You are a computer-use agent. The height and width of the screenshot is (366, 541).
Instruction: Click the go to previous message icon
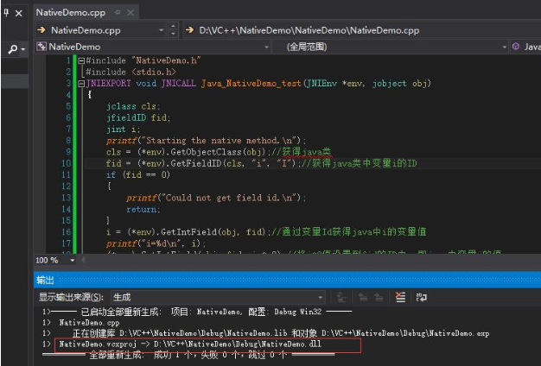[363, 297]
